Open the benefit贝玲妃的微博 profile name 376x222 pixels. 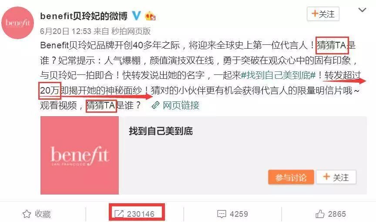click(x=84, y=16)
